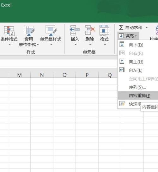158x172 pixels.
Task: Open the 删除 dropdown arrow
Action: coord(90,45)
